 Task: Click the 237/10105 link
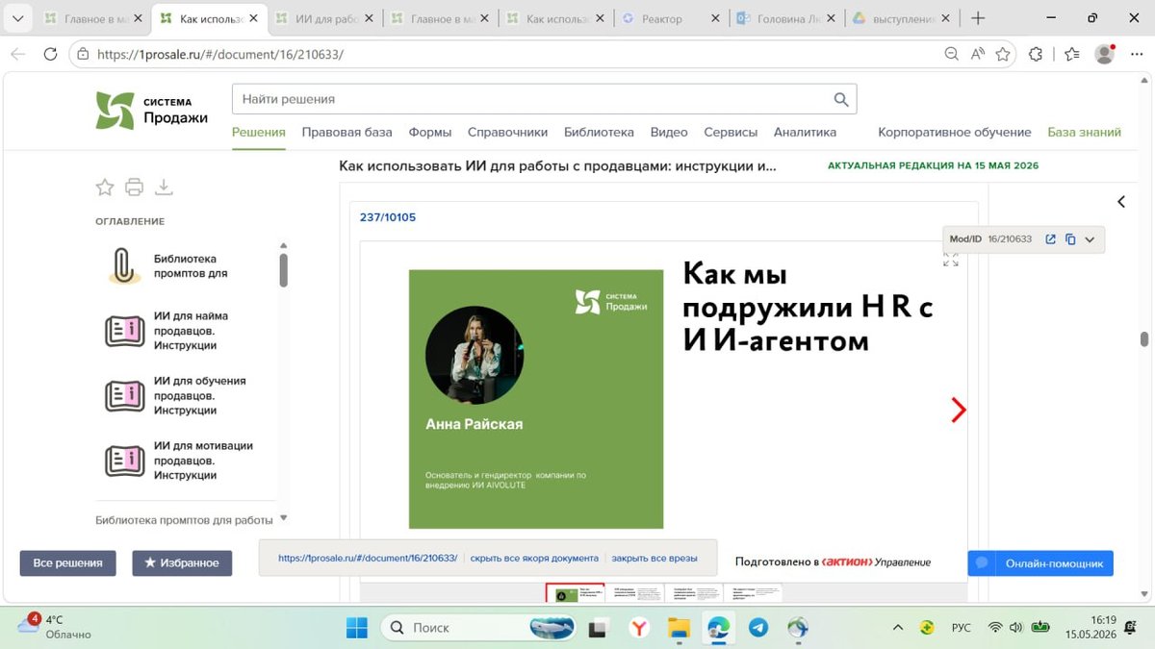pyautogui.click(x=388, y=217)
